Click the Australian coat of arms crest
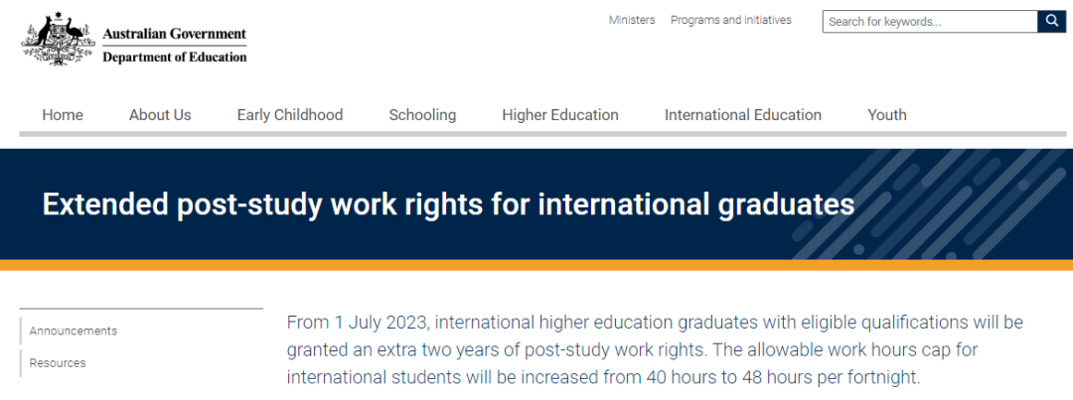This screenshot has width=1073, height=400. point(58,39)
